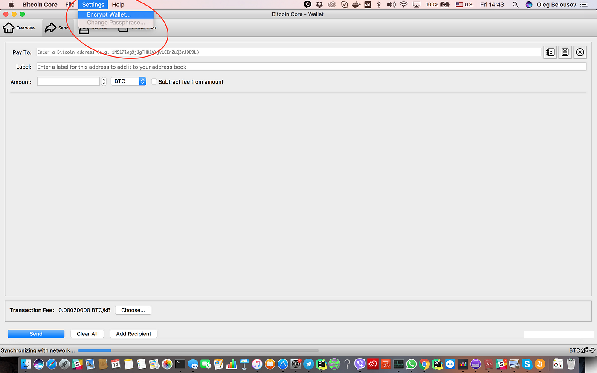597x373 pixels.
Task: Open the Viber menu bar icon
Action: pyautogui.click(x=307, y=5)
